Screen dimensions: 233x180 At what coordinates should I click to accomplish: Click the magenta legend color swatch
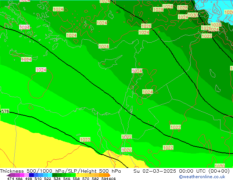tap(22, 175)
